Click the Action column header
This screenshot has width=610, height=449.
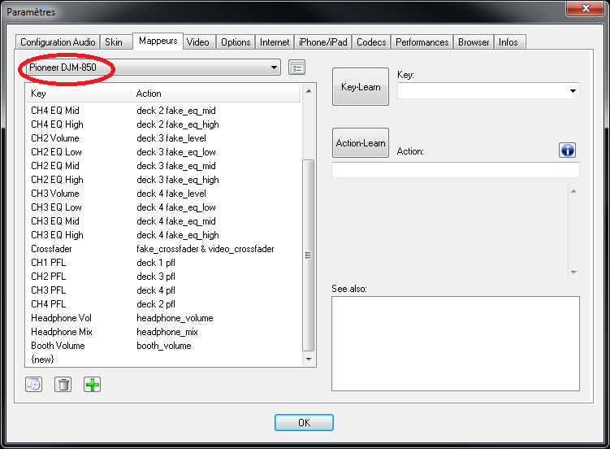tap(216, 94)
